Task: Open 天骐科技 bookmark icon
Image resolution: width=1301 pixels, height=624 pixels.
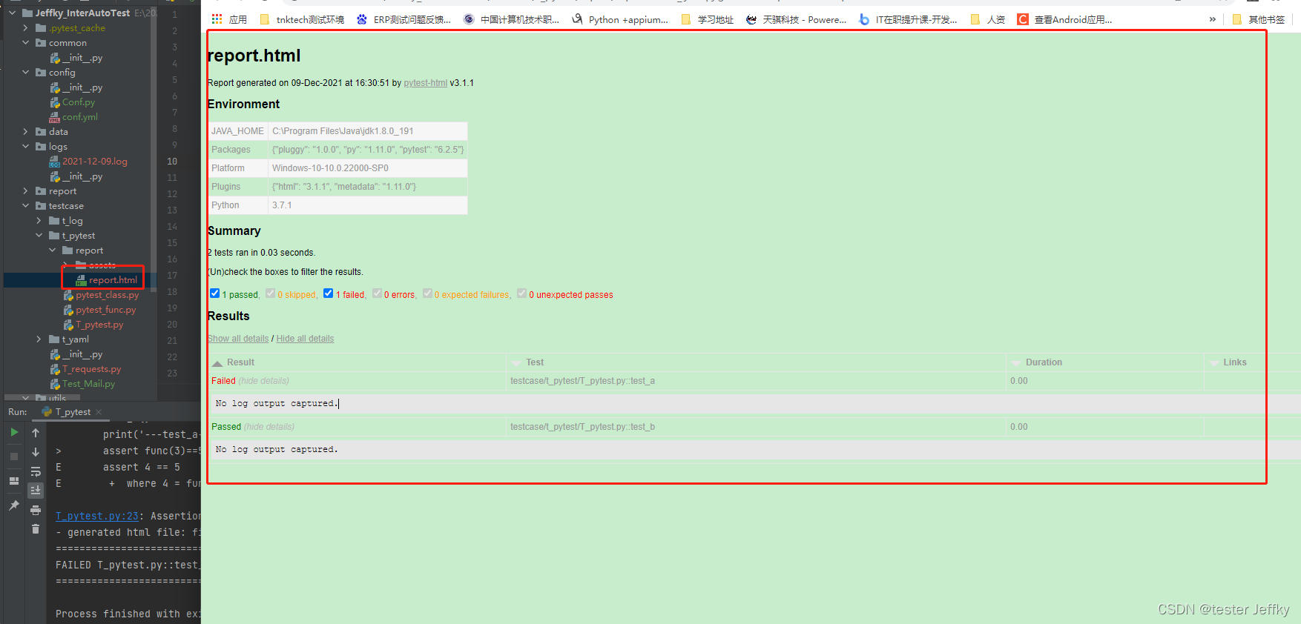Action: tap(751, 19)
